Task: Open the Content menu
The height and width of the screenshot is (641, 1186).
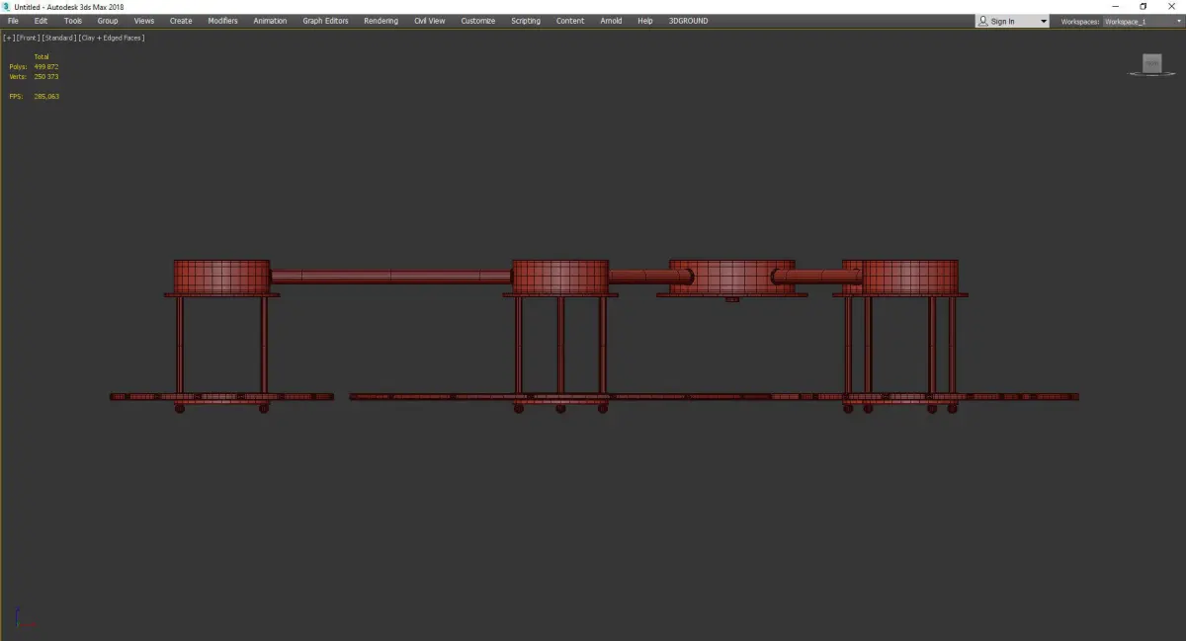Action: 570,21
